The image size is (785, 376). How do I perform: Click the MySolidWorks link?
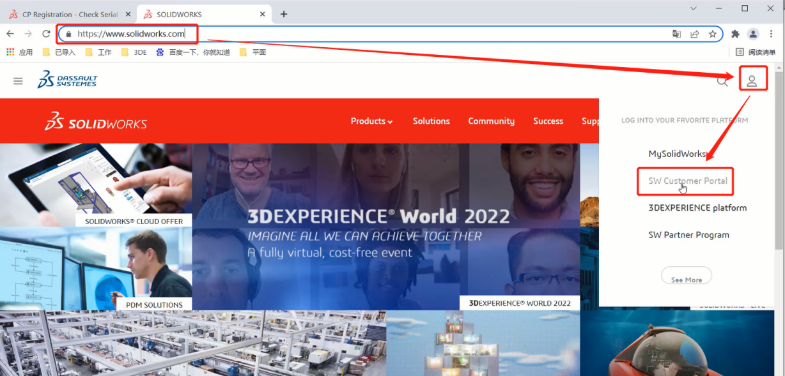(x=677, y=154)
